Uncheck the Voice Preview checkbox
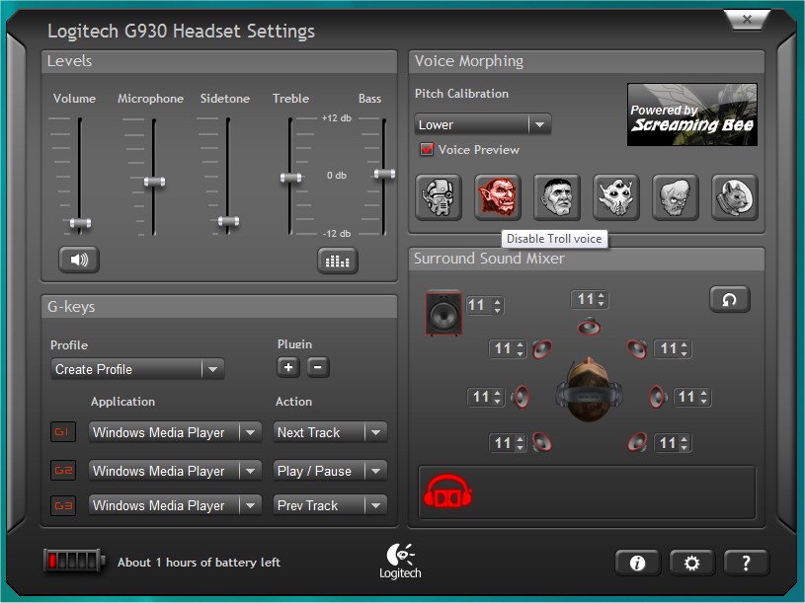This screenshot has height=603, width=805. pos(427,149)
